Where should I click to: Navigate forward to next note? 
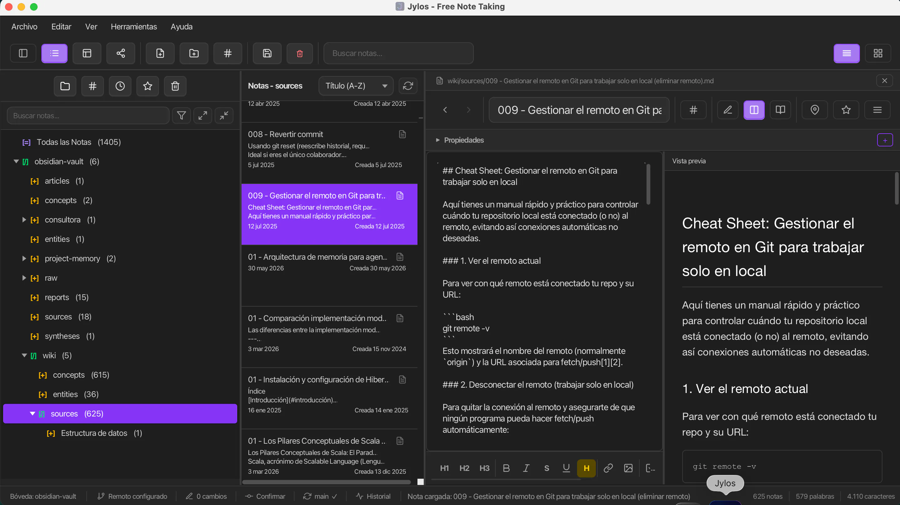[x=468, y=110]
